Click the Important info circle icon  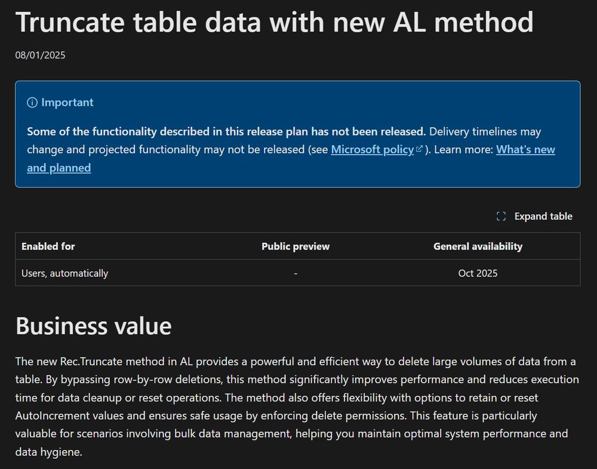[32, 103]
